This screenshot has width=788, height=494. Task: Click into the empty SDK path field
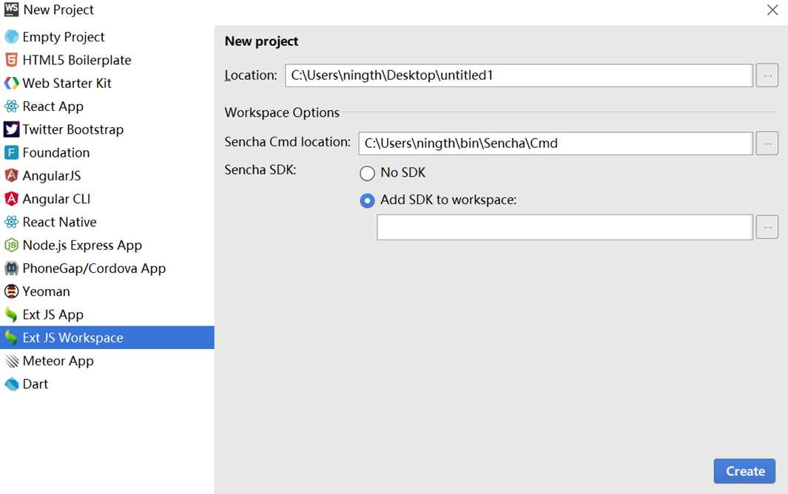click(565, 227)
